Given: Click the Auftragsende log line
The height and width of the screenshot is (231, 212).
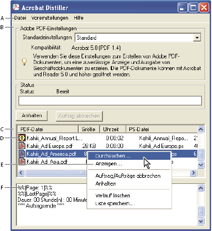Looking at the screenshot, I should pyautogui.click(x=41, y=206).
